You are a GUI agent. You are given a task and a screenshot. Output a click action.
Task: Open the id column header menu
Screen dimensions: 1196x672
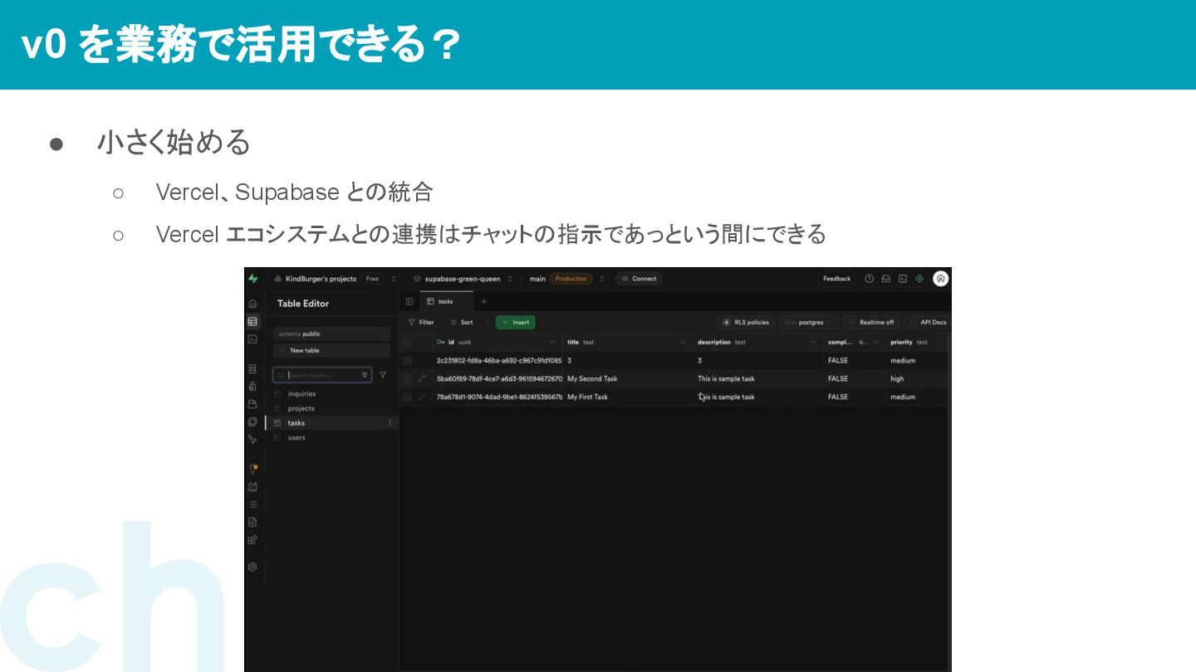(552, 342)
